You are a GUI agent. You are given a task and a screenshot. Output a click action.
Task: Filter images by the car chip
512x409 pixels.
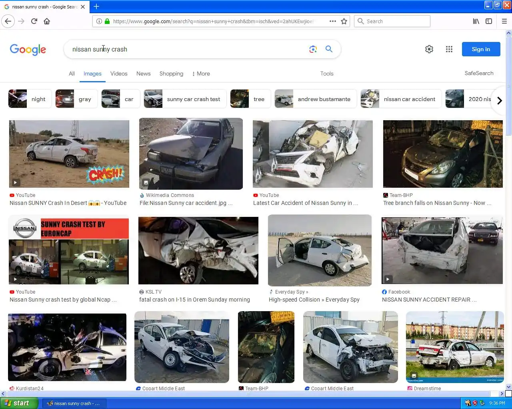click(x=121, y=99)
